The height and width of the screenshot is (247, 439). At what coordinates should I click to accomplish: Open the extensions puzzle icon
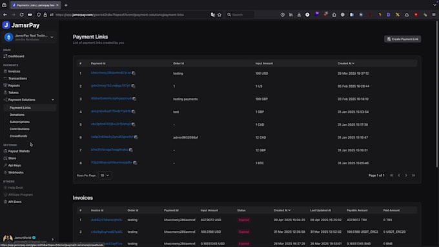334,15
